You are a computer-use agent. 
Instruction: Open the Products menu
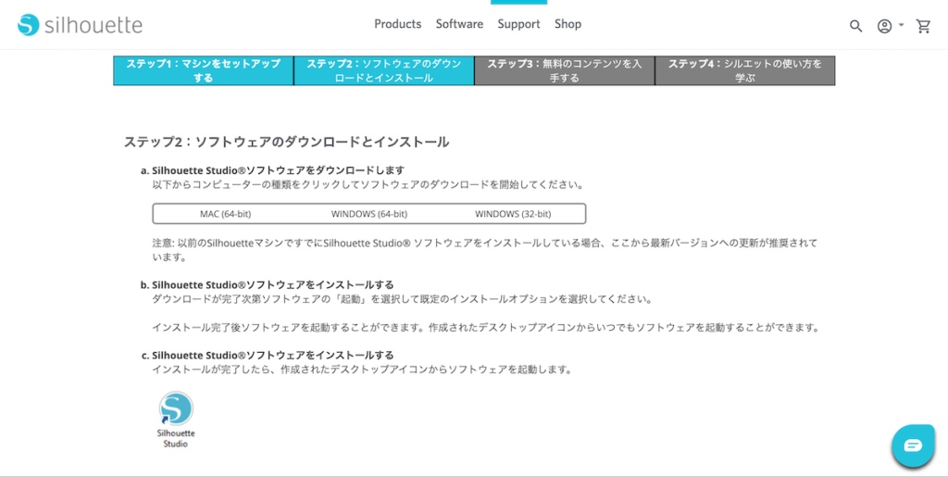[398, 24]
